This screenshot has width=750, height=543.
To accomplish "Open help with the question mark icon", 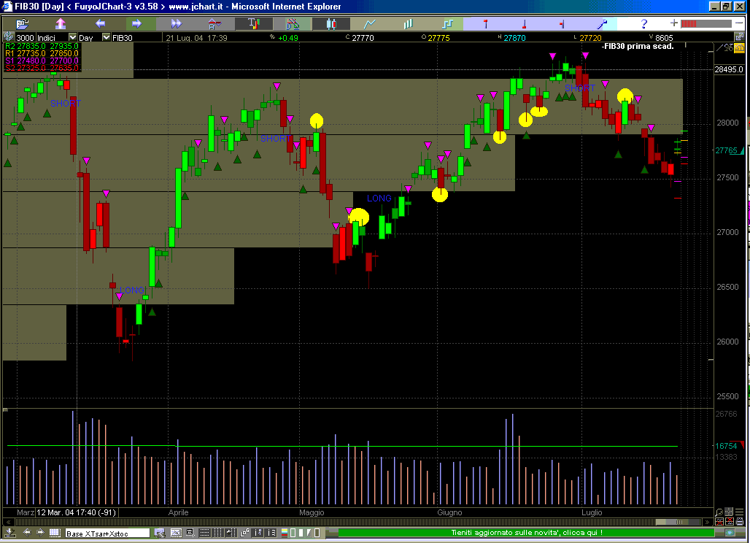I will [x=643, y=23].
